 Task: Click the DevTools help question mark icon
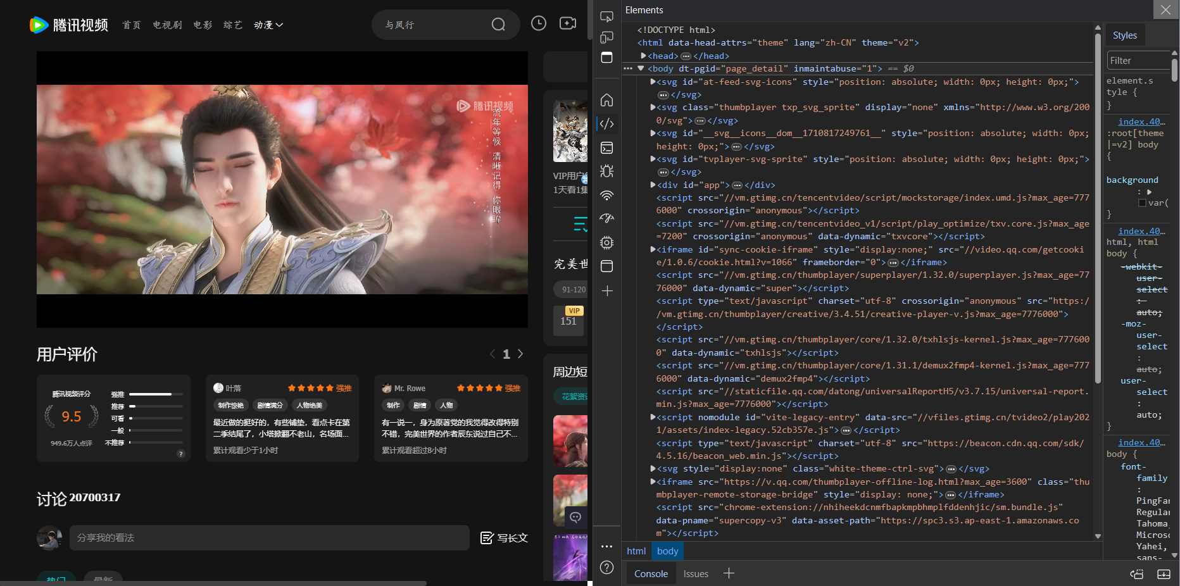(x=606, y=567)
